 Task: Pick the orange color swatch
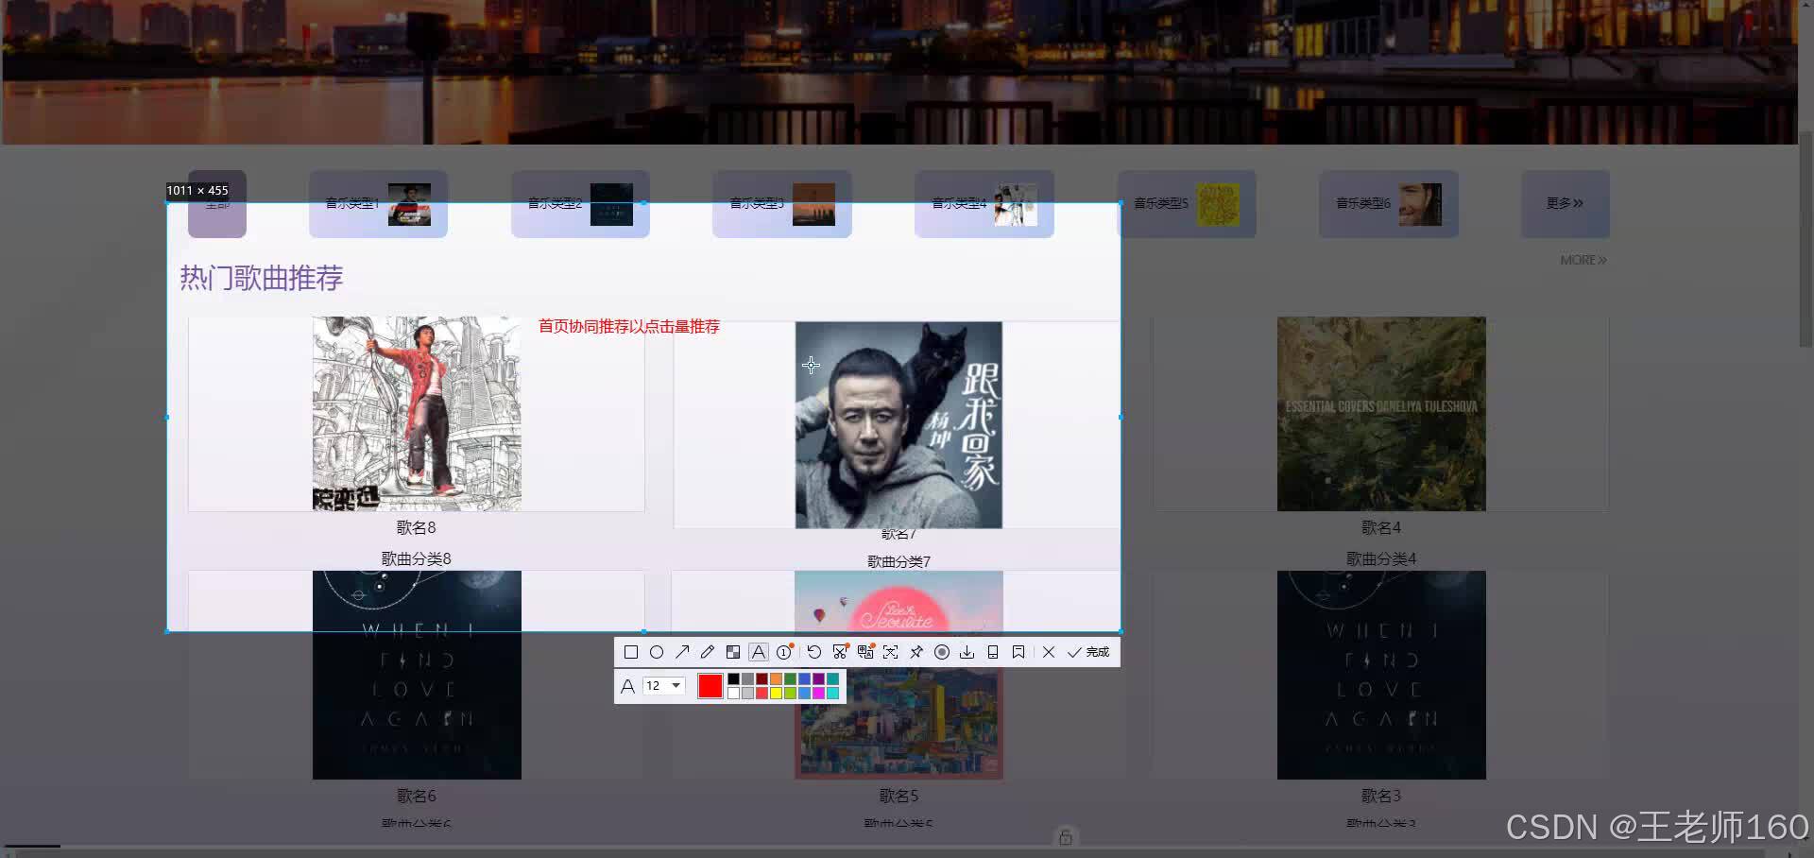coord(776,678)
